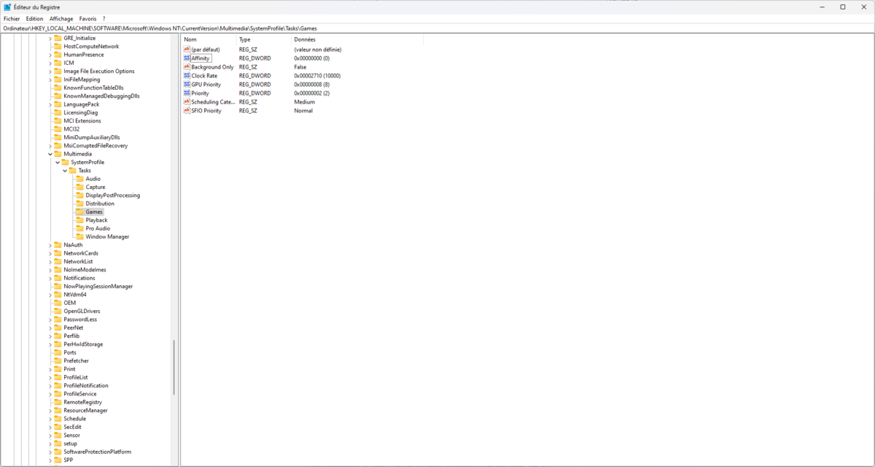Image resolution: width=875 pixels, height=467 pixels.
Task: Collapse the SystemProfile key
Action: [x=57, y=162]
